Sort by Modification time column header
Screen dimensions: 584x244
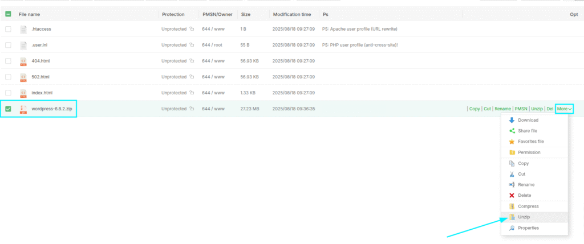292,14
